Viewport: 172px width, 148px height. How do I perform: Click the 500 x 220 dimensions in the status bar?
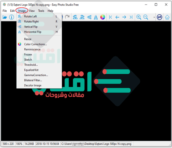[x=8, y=144]
